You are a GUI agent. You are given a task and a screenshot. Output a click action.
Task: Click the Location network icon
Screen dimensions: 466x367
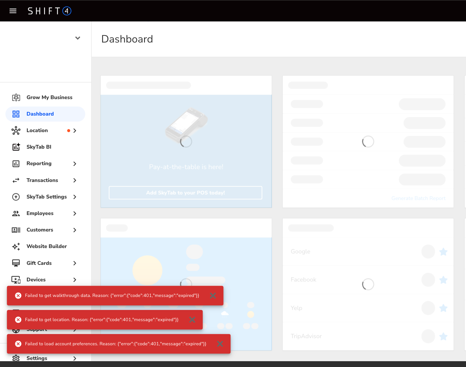[x=16, y=131]
